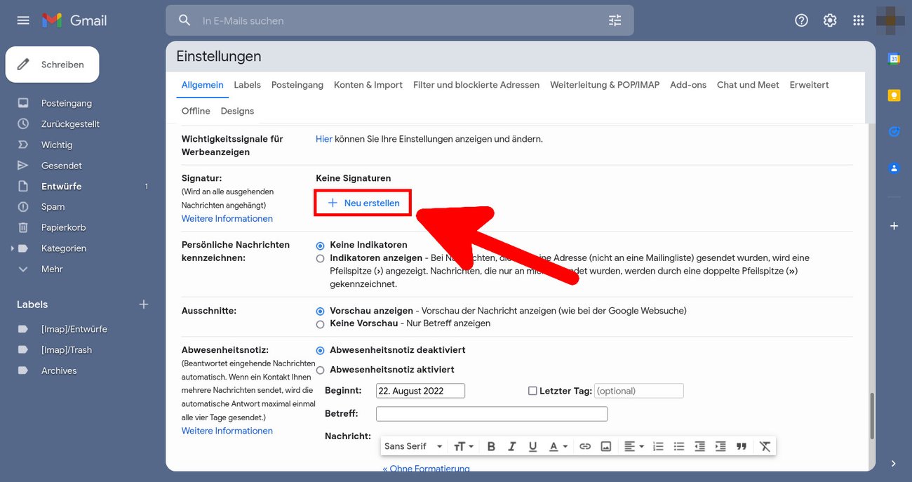Select the Indikatoren anzeigen radio button
This screenshot has height=482, width=912.
[320, 258]
